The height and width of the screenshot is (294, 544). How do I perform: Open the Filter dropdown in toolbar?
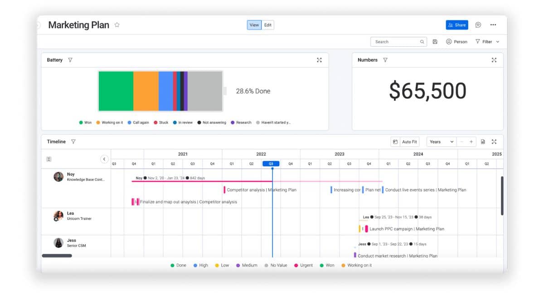(487, 42)
